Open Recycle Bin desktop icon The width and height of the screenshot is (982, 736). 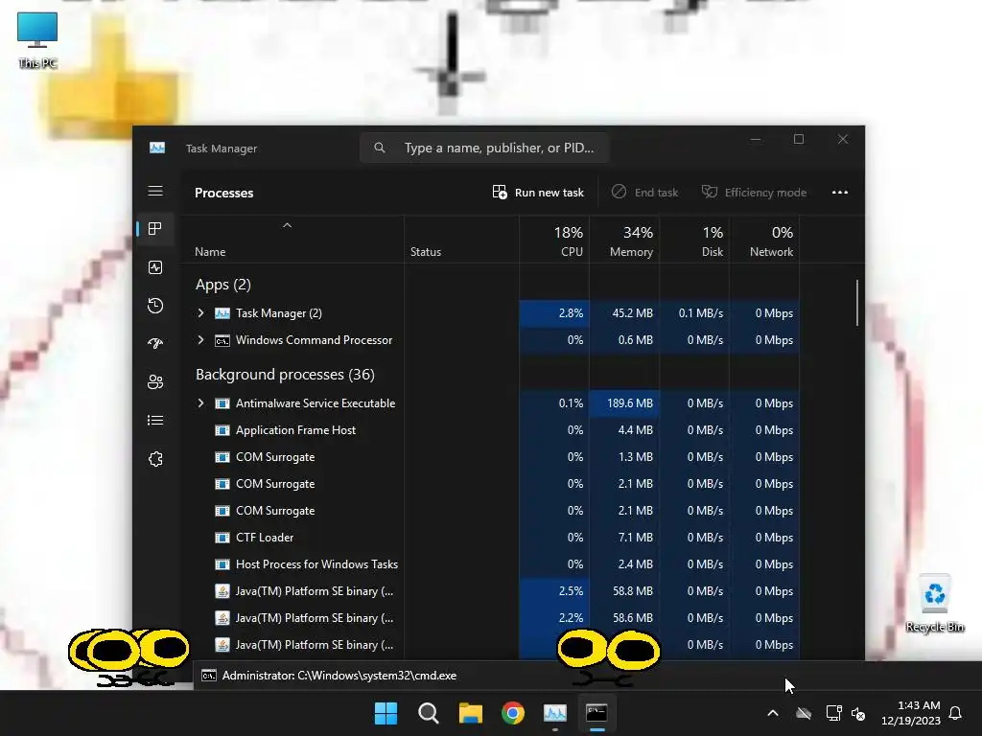935,604
